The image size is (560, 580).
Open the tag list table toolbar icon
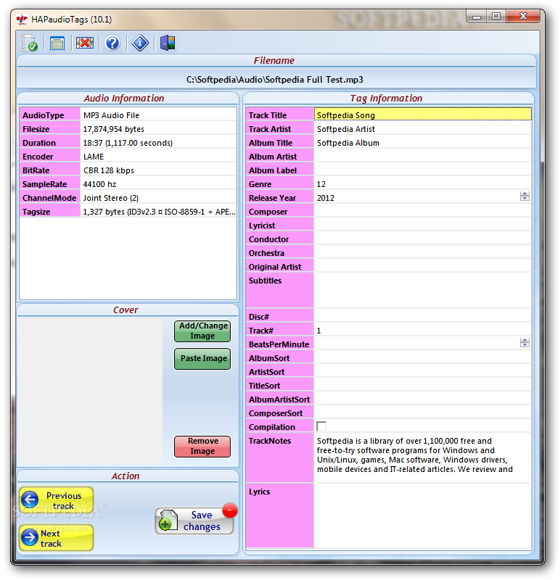[57, 43]
